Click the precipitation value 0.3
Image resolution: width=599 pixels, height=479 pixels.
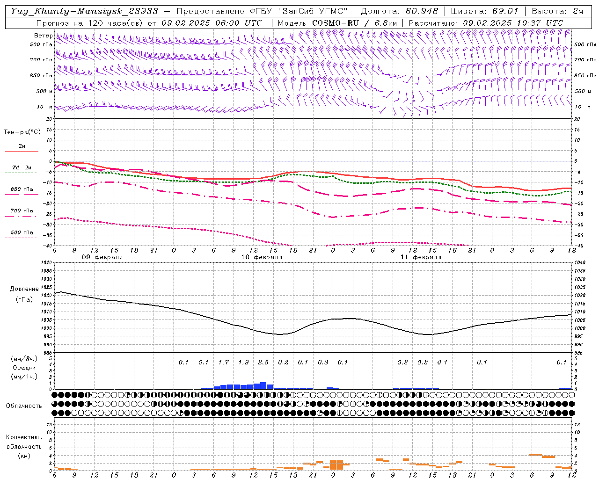323,362
